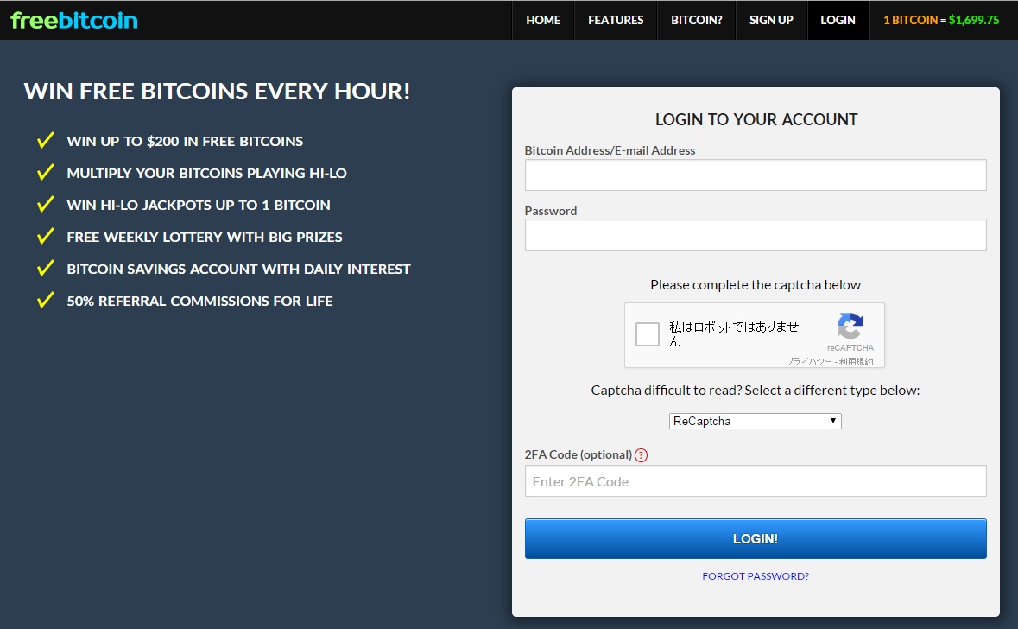Viewport: 1018px width, 629px height.
Task: Select SIGN UP in the navigation bar
Action: 771,20
